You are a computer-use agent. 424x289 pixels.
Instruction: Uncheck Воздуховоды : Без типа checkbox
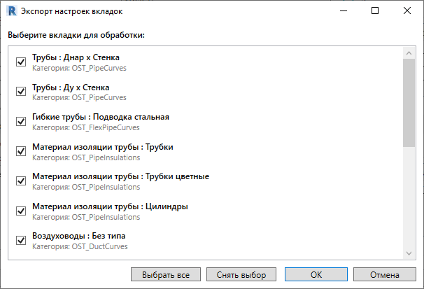tap(21, 240)
